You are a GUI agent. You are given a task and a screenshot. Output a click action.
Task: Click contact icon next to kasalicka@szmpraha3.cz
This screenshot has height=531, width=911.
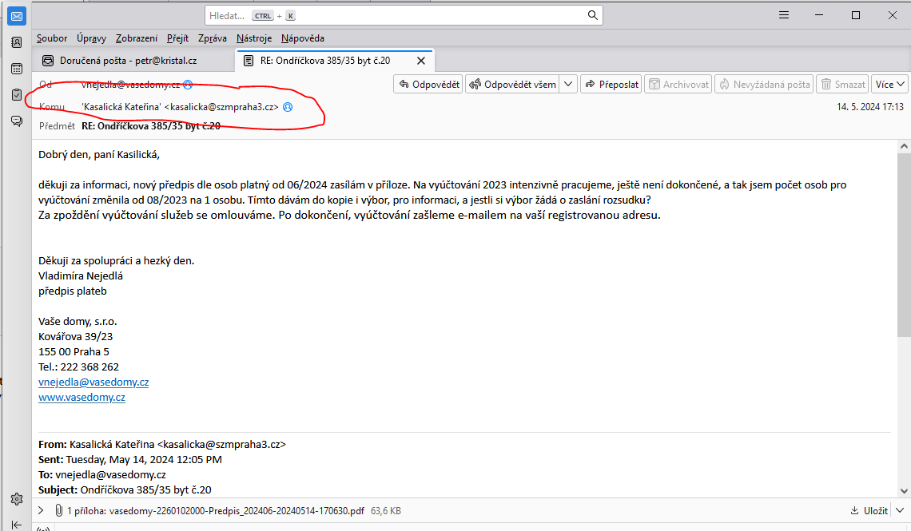[x=288, y=106]
